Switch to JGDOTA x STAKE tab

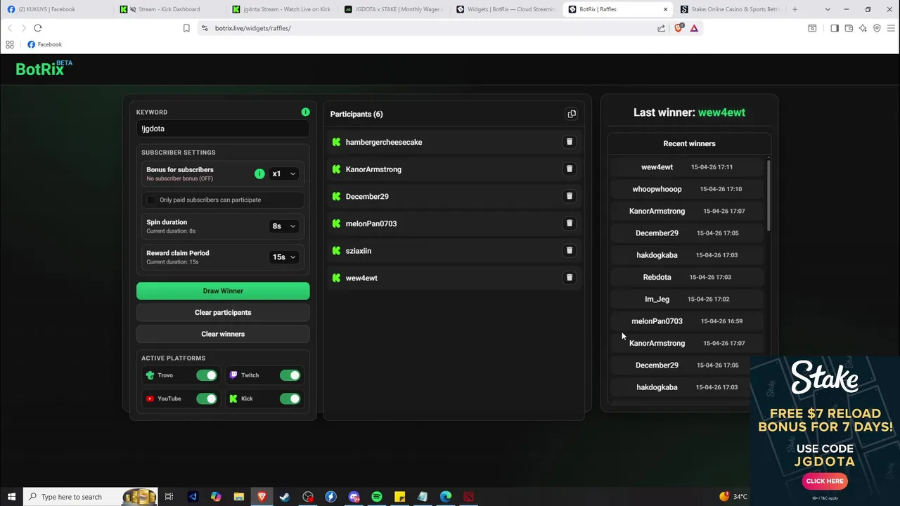(x=394, y=9)
